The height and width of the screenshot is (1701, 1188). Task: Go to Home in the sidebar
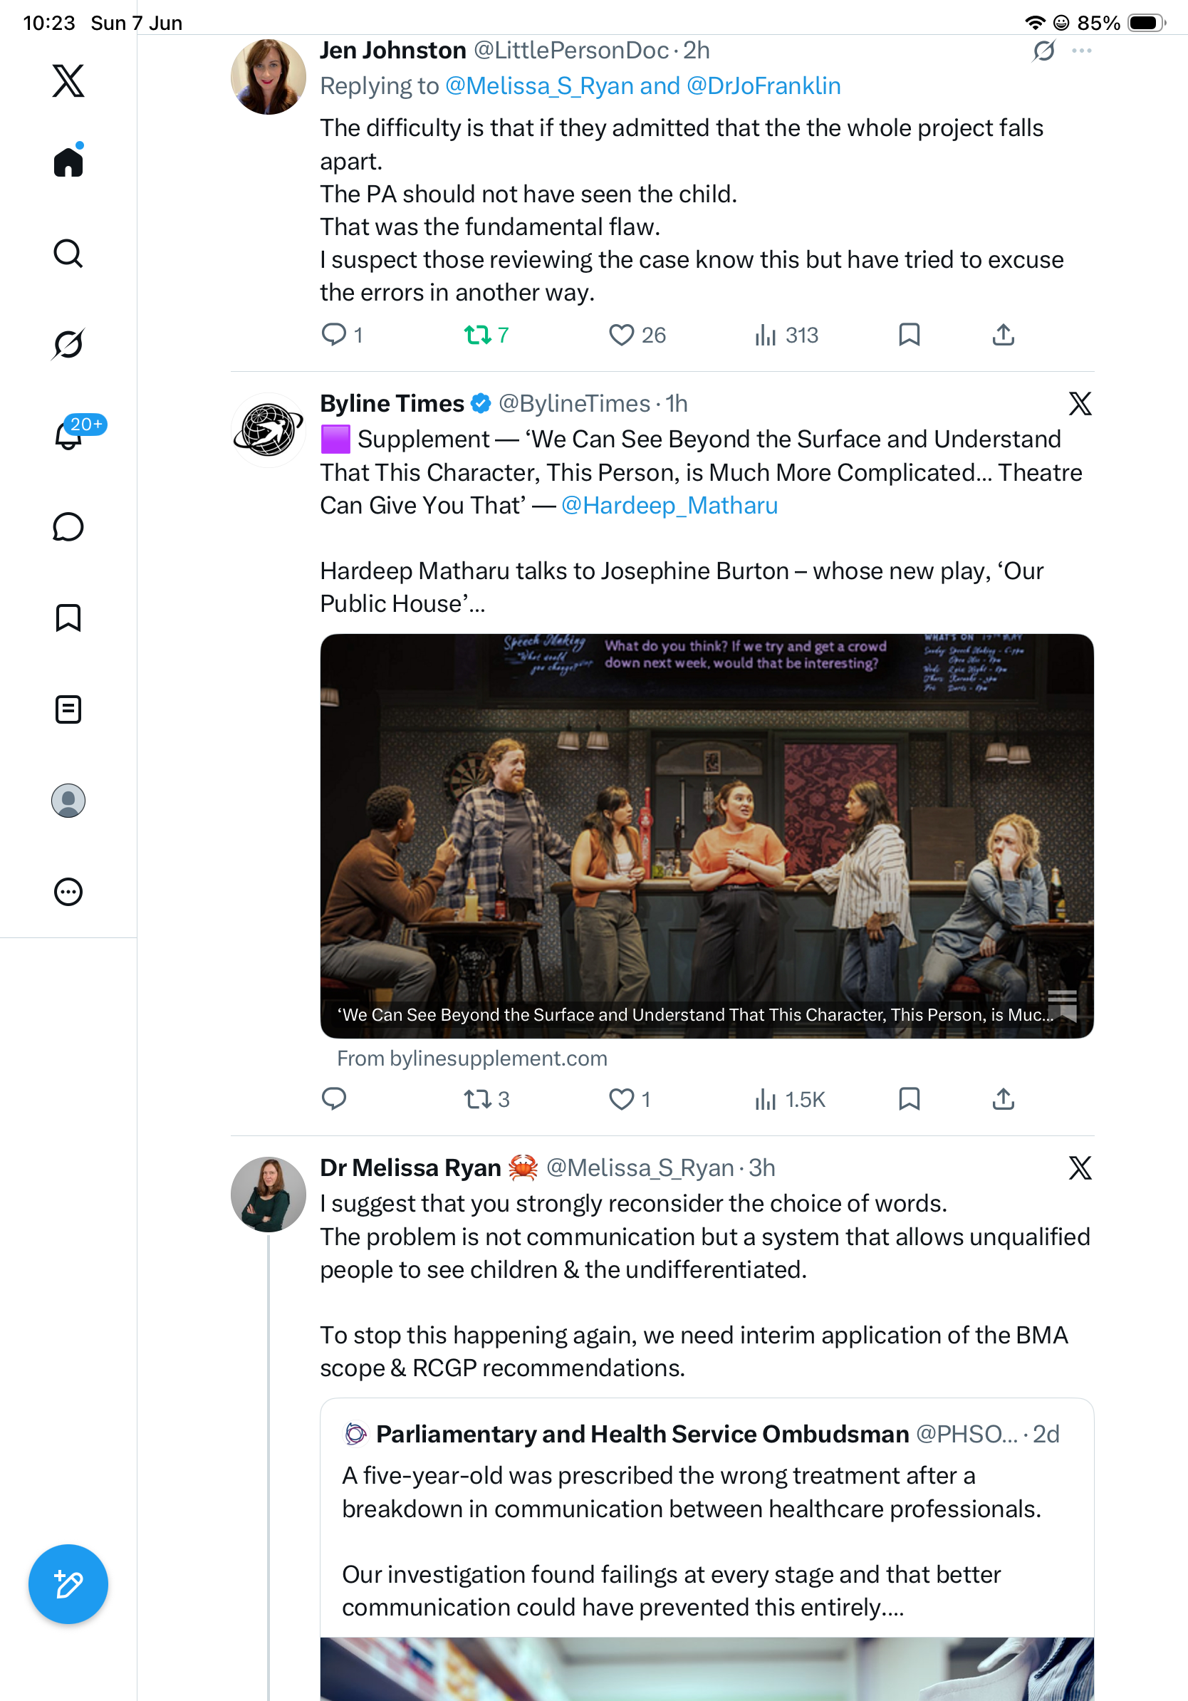(x=68, y=161)
